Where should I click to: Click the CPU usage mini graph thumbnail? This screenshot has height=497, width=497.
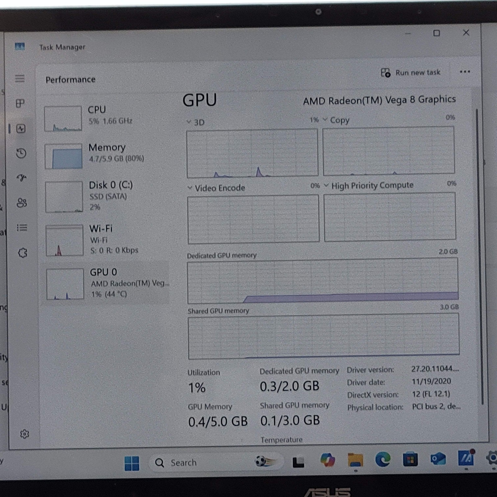coord(63,118)
